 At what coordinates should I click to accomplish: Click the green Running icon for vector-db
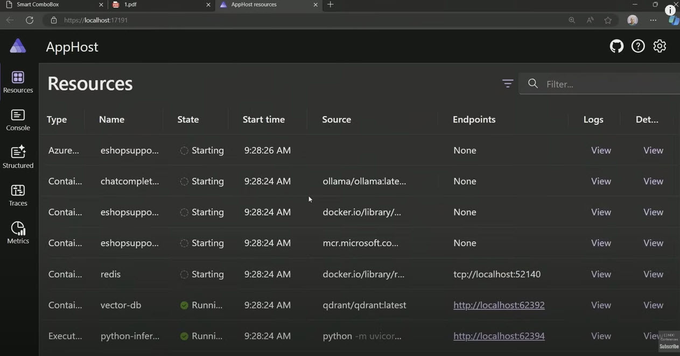click(184, 305)
